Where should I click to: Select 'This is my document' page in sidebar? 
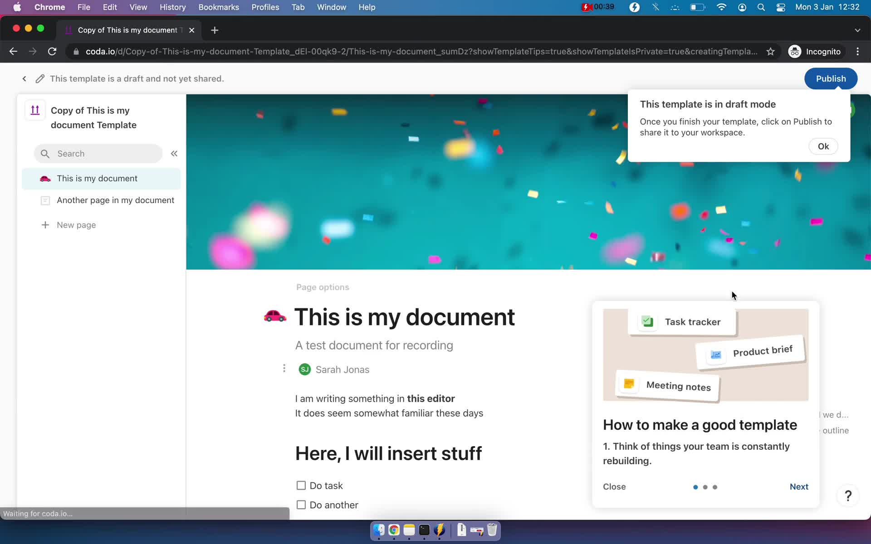[x=97, y=178]
